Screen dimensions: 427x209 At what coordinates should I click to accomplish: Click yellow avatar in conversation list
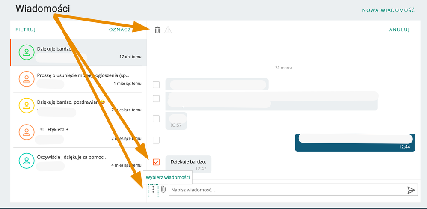coord(27,105)
